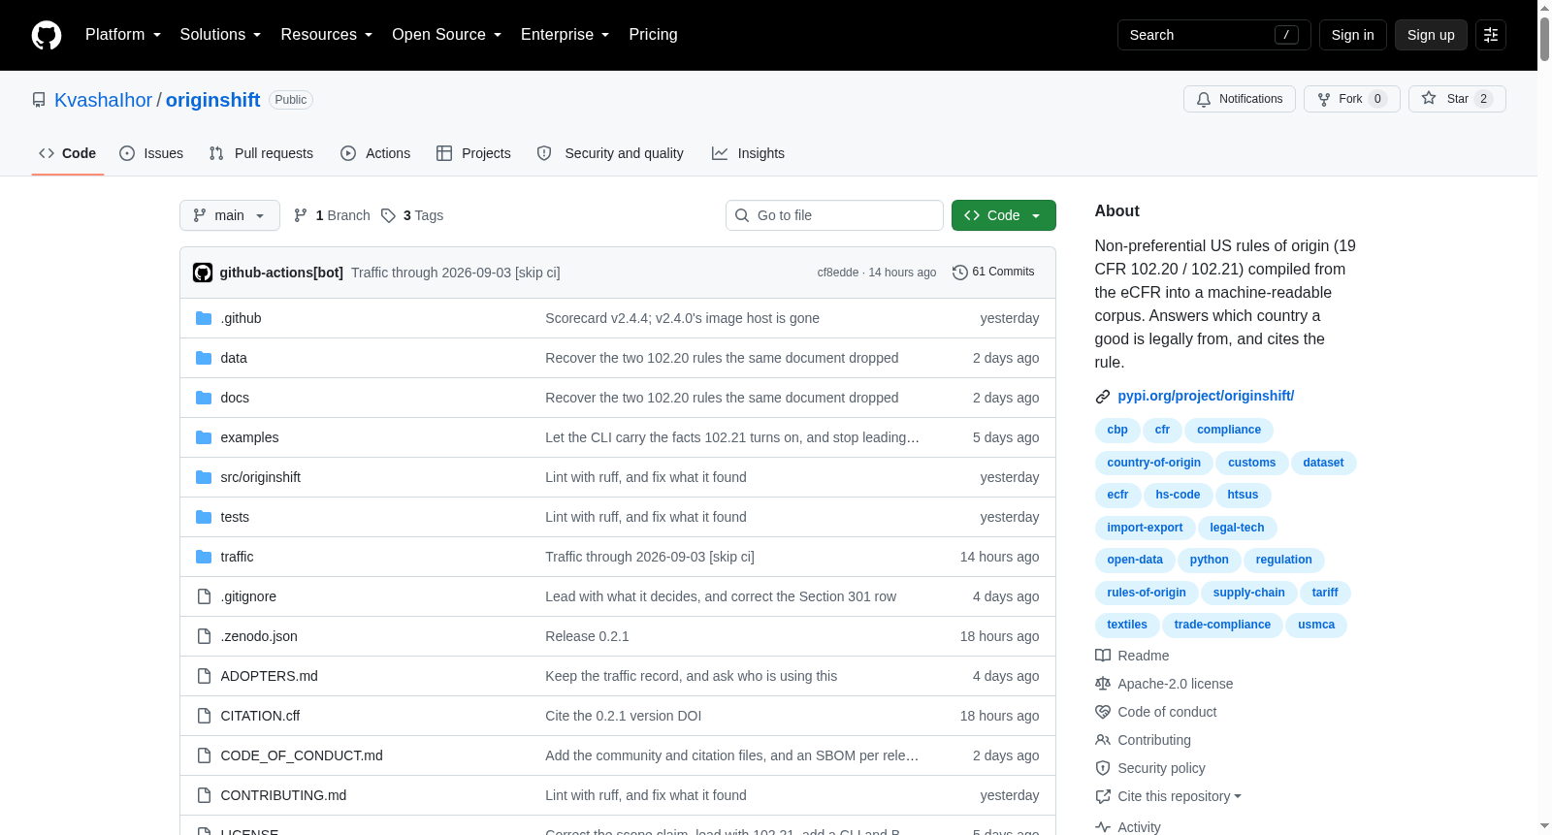Switch to the Insights tab

tap(748, 153)
